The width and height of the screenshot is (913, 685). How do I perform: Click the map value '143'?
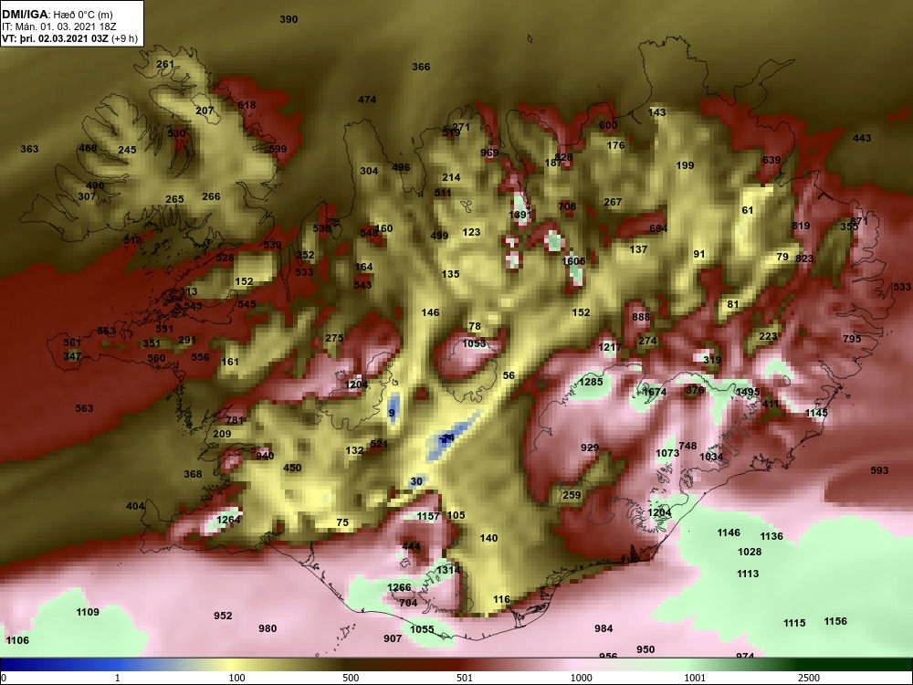coord(656,112)
